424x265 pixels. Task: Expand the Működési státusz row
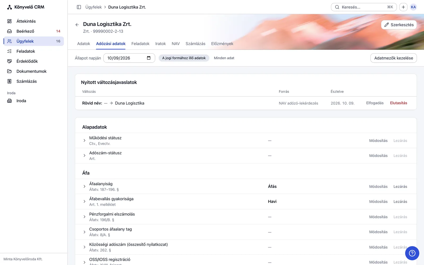point(85,140)
